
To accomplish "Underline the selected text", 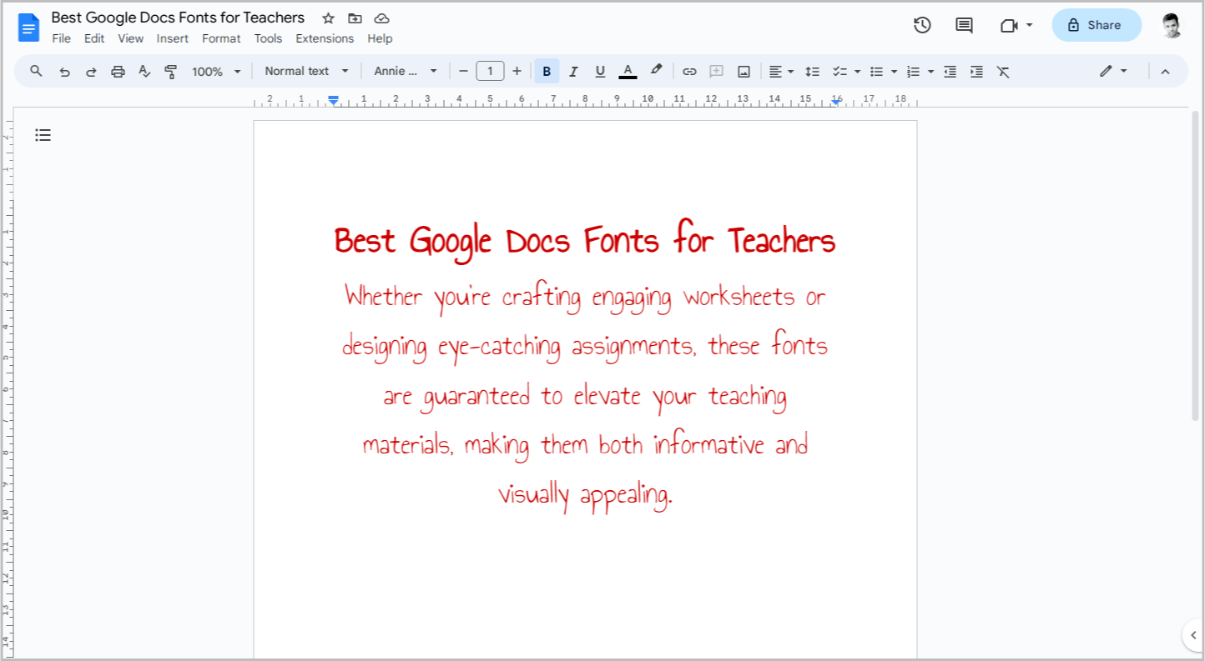I will coord(600,71).
